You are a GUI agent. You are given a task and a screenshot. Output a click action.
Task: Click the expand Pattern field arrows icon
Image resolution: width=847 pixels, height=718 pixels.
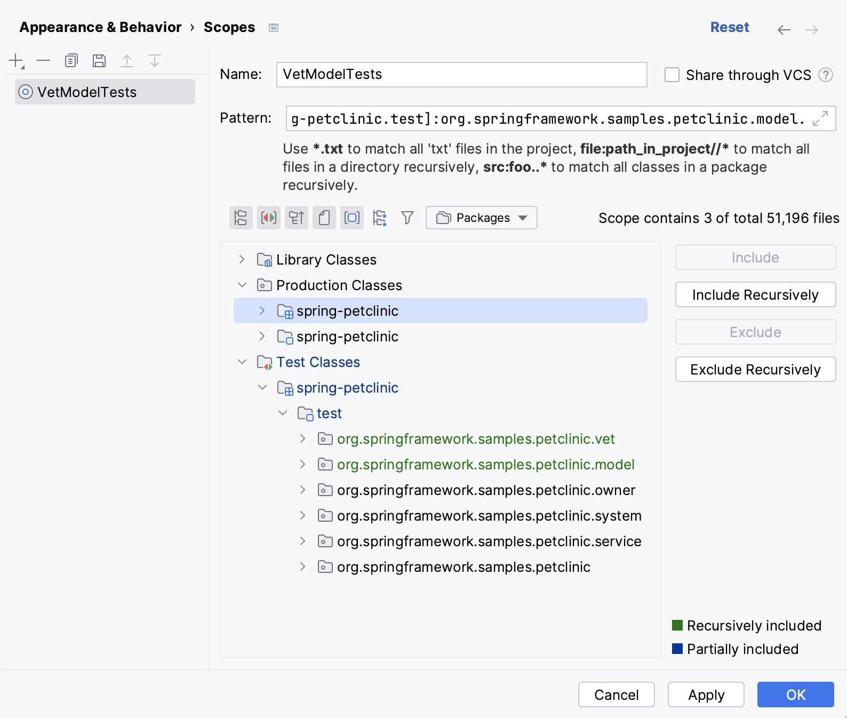point(820,118)
